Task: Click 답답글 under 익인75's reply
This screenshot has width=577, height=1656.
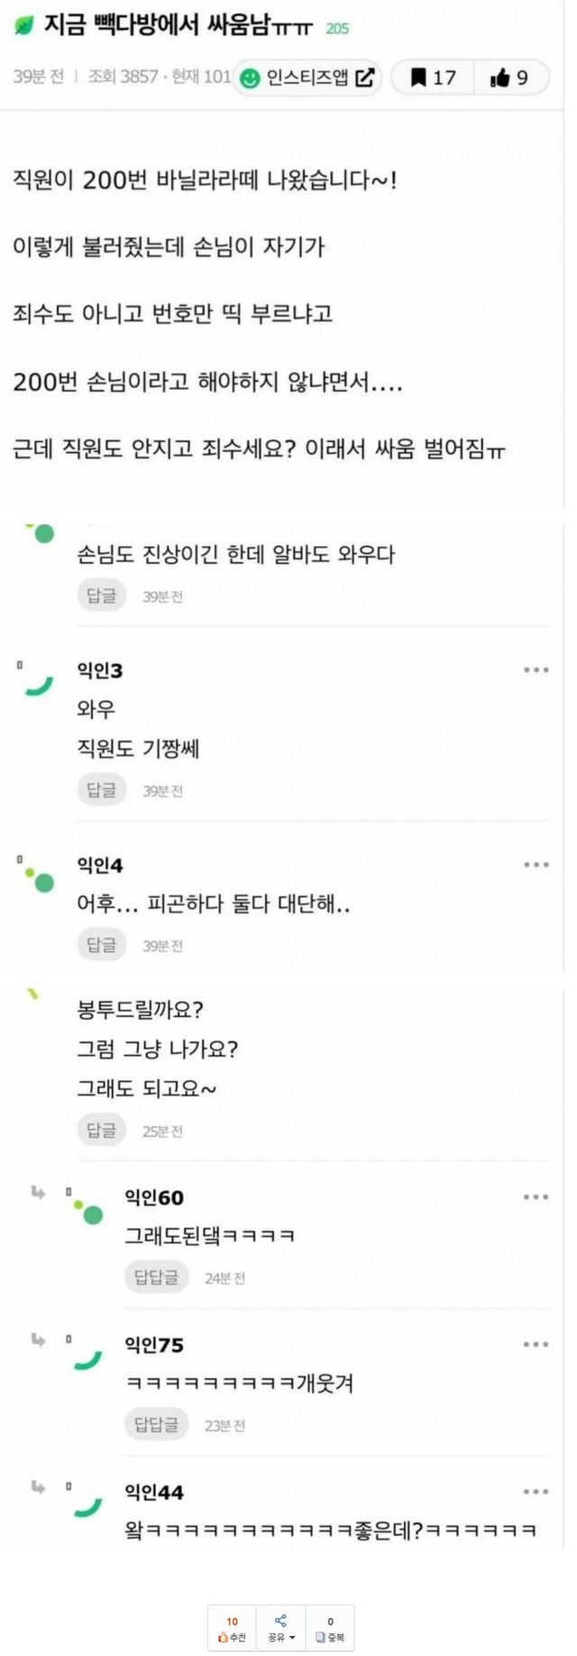Action: pyautogui.click(x=156, y=1425)
